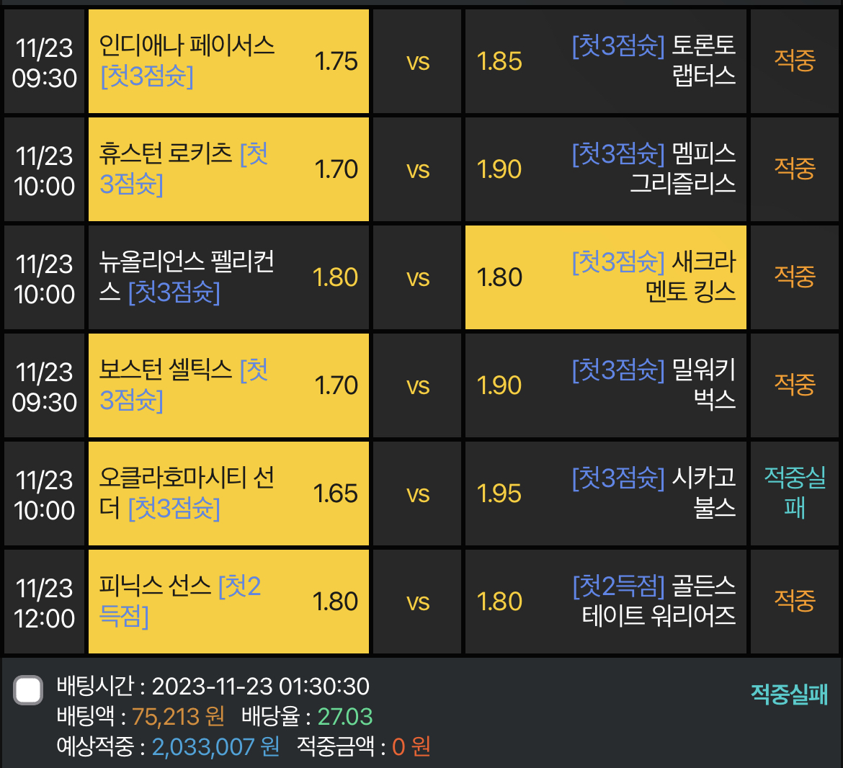The height and width of the screenshot is (768, 843).
Task: Choose 뉴올리언스 펠리컨스 odds 1.80
Action: (228, 277)
